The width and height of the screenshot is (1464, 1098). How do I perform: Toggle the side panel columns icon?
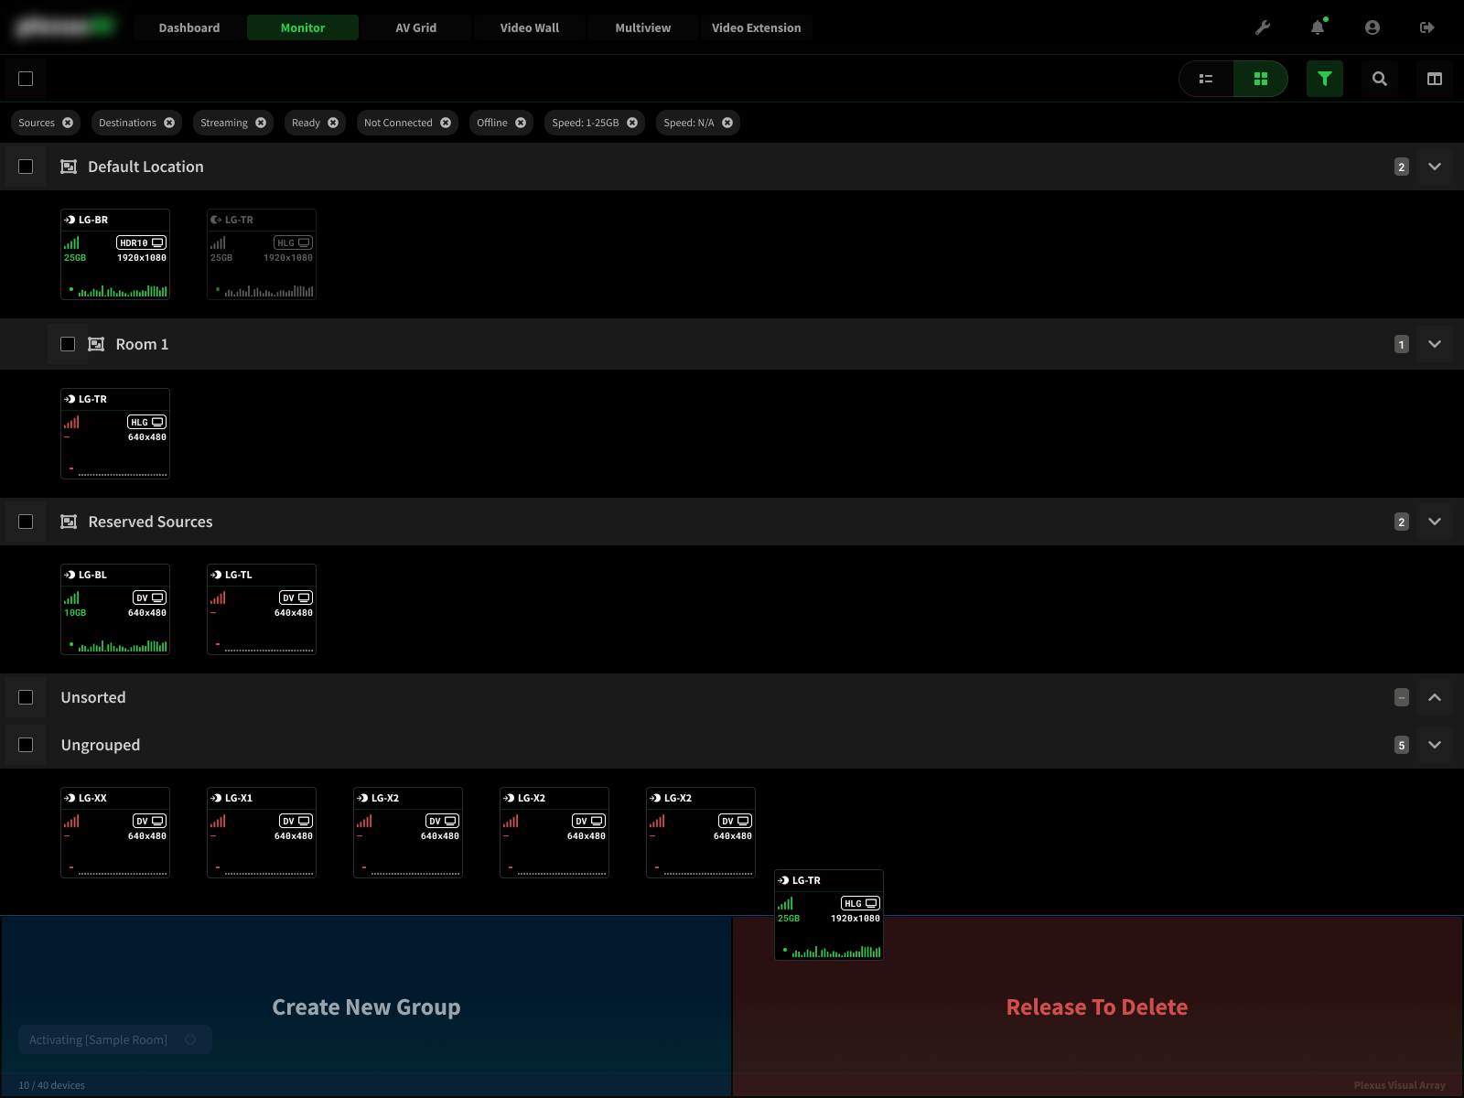click(1435, 79)
